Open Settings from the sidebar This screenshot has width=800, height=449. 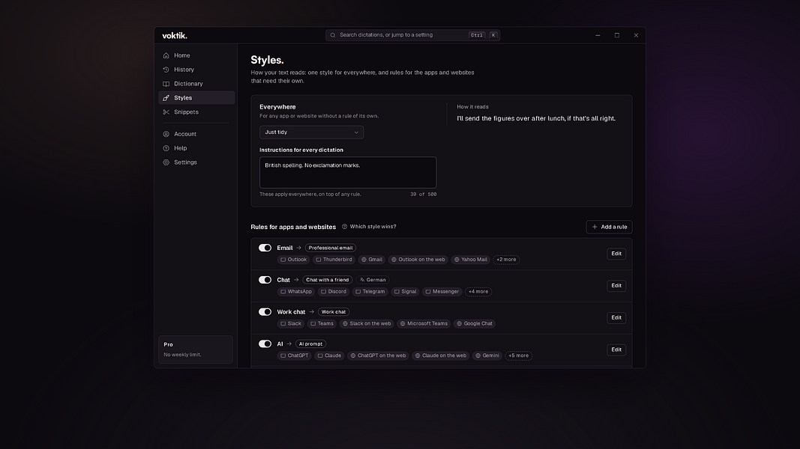pos(196,162)
